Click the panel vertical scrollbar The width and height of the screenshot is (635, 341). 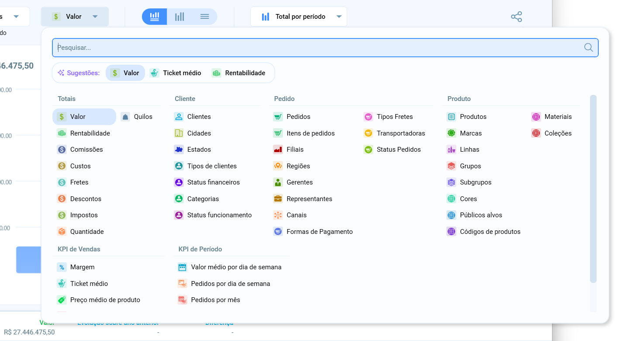[x=593, y=189]
